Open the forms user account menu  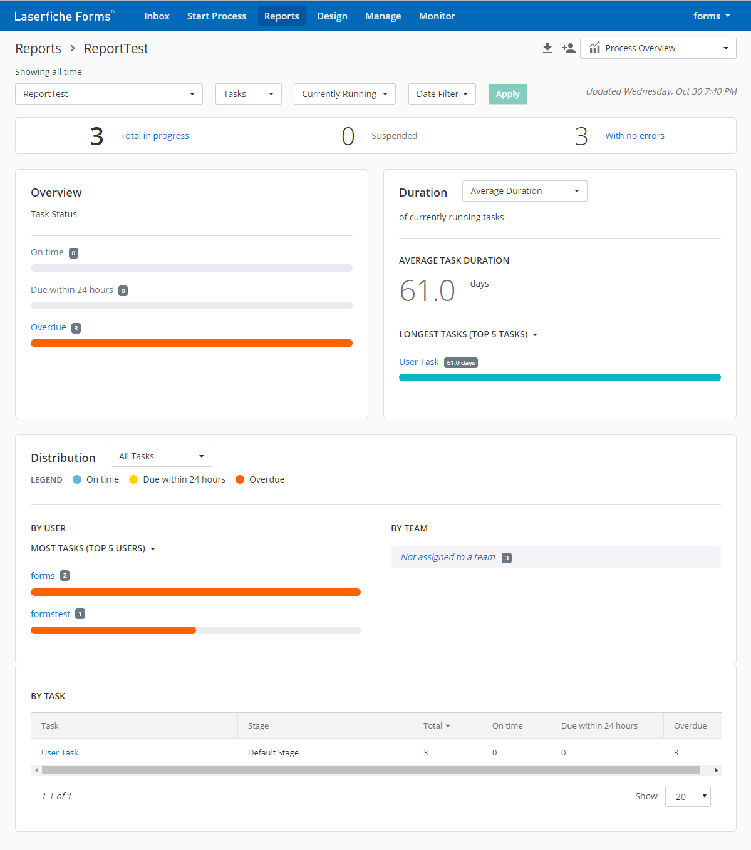point(712,16)
